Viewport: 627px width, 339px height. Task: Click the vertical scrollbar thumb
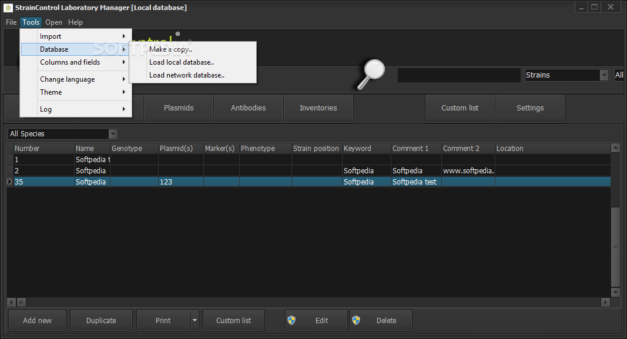click(615, 247)
